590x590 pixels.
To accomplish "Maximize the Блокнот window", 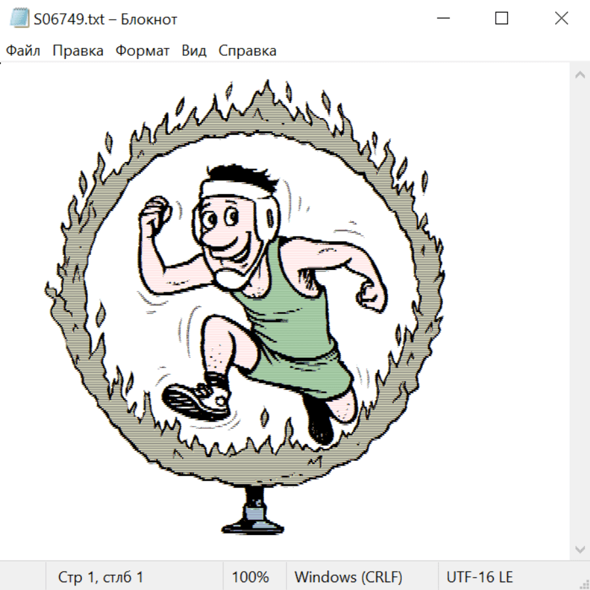I will pos(501,19).
